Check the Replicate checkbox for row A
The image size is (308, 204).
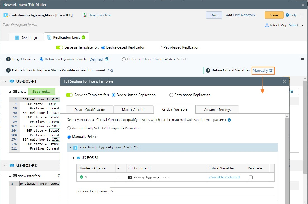coord(251,177)
